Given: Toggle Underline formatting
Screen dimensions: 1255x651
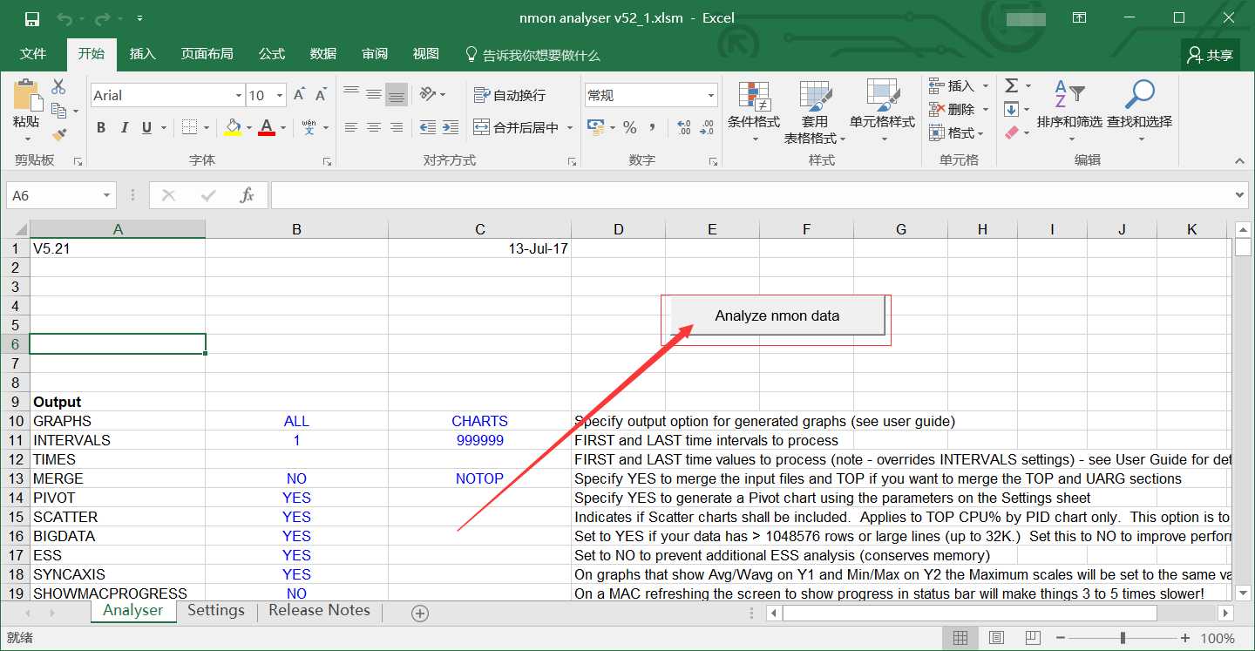Looking at the screenshot, I should click(146, 127).
